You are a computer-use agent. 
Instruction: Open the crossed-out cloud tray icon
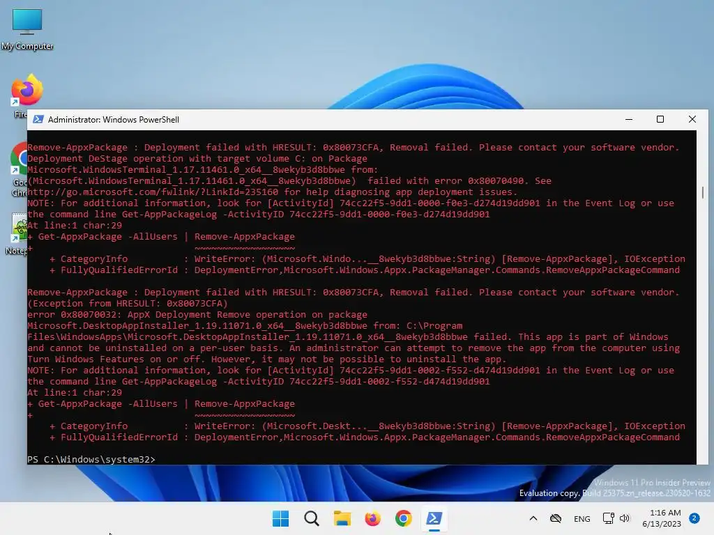[x=556, y=518]
